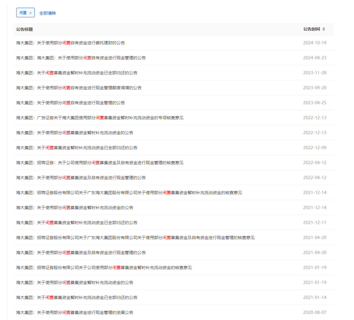Screen dimensions: 354x320
Task: Open the 2022-12-13 暂时补充流动资金的公告
Action: 74,132
